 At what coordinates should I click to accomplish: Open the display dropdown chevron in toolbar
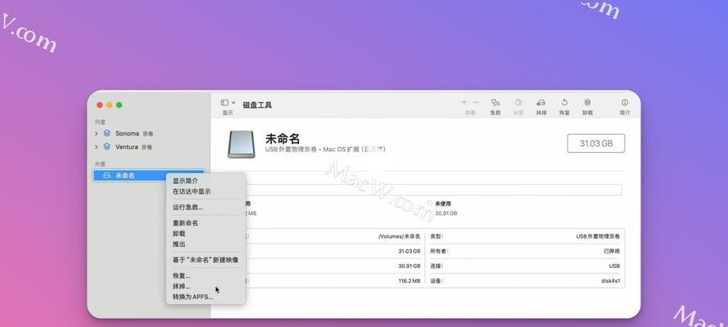coord(233,102)
